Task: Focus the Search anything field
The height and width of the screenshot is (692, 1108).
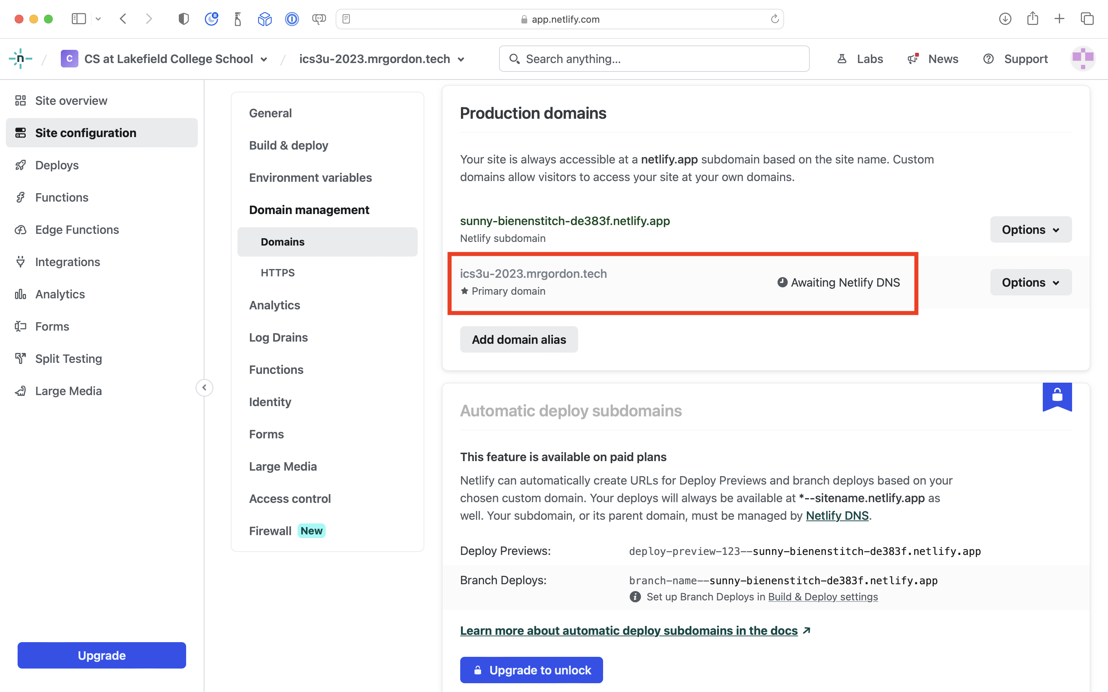Action: (654, 59)
